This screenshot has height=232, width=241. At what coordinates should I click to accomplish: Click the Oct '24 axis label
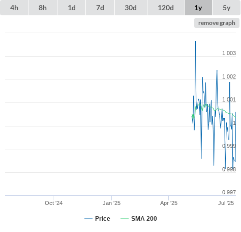tap(53, 203)
